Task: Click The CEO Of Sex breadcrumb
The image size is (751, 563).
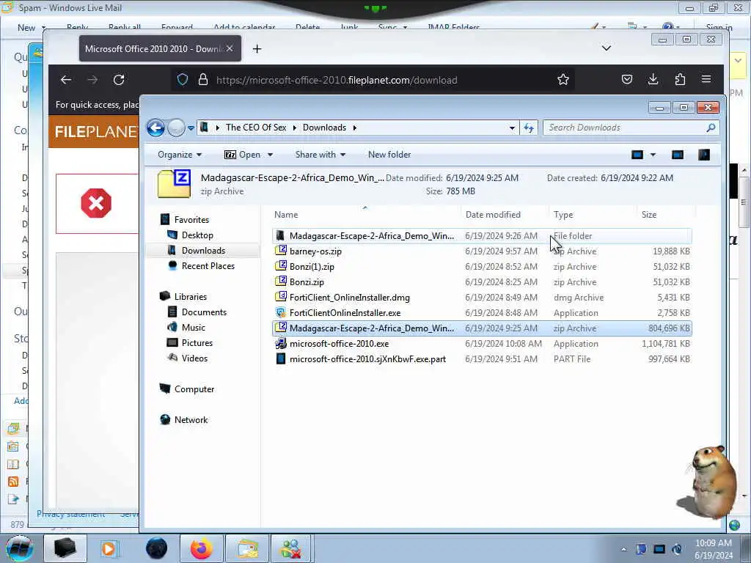Action: (256, 128)
